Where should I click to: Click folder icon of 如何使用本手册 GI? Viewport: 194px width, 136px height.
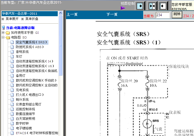pyautogui.click(x=8, y=33)
